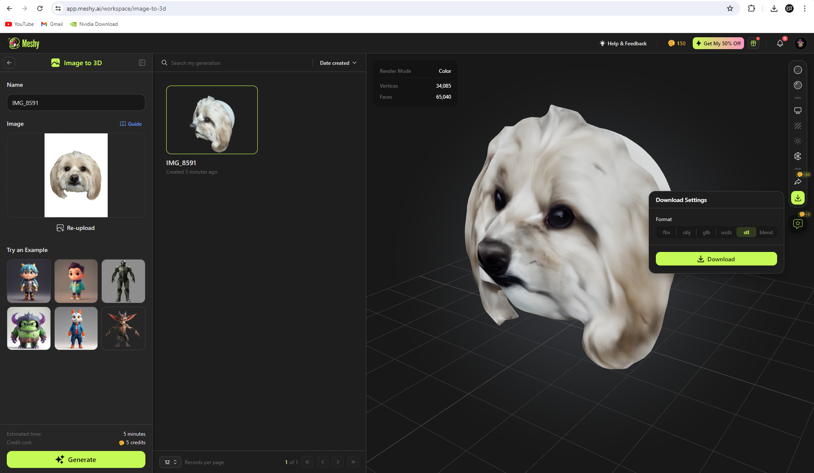This screenshot has width=814, height=473.
Task: View site information icon in address bar
Action: click(58, 8)
